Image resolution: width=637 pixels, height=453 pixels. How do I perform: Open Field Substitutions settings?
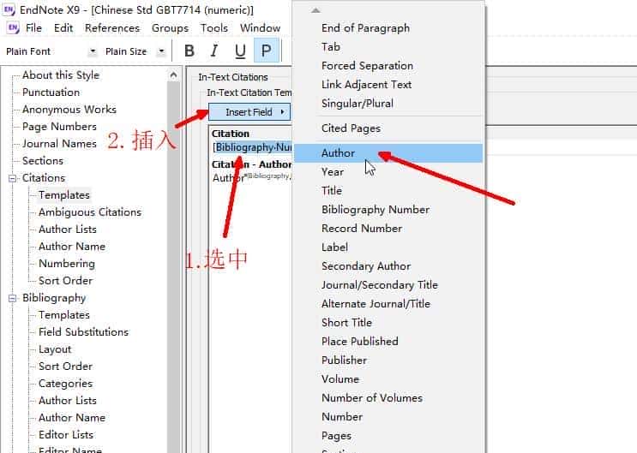[x=83, y=332]
